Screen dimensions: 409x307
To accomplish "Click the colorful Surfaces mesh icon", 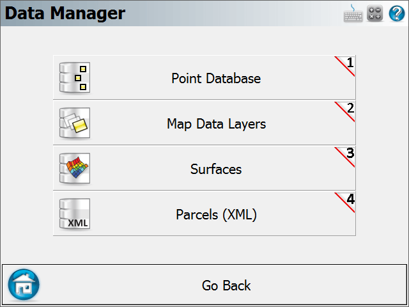I will 75,168.
